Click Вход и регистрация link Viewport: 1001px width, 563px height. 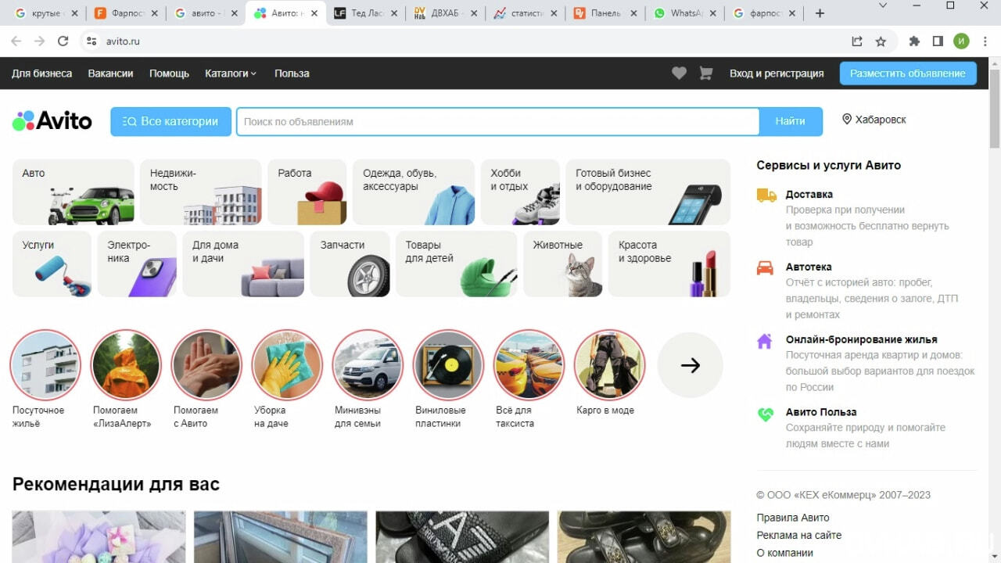pos(777,73)
